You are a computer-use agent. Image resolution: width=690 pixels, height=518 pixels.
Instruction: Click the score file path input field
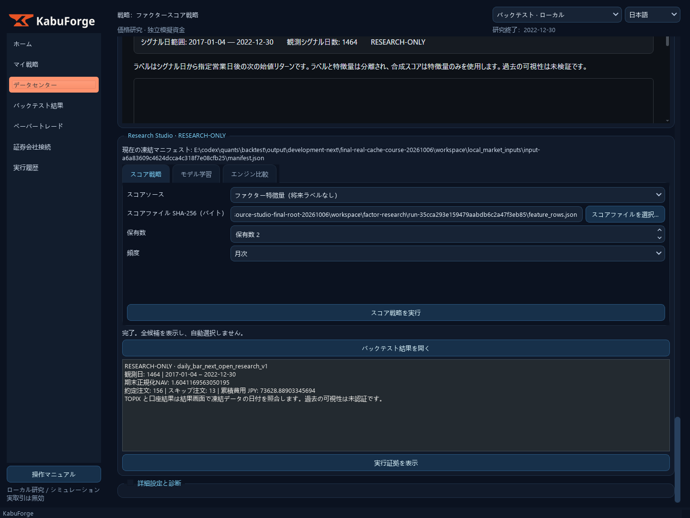point(406,214)
